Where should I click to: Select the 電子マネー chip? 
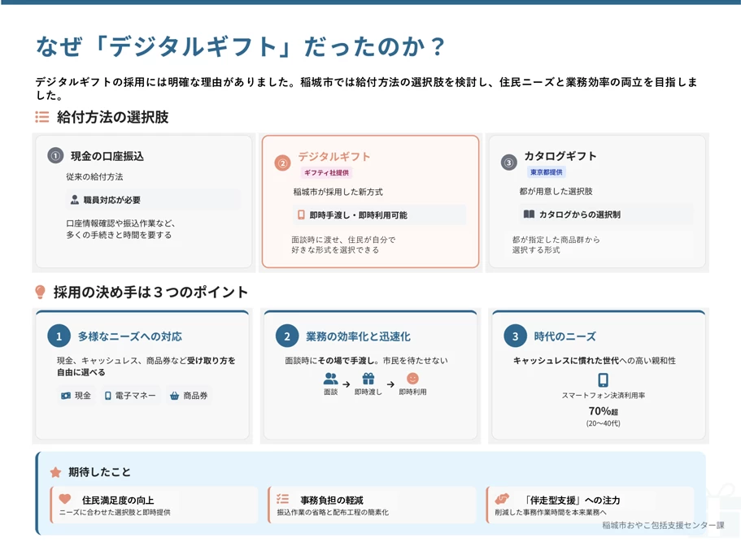(130, 396)
